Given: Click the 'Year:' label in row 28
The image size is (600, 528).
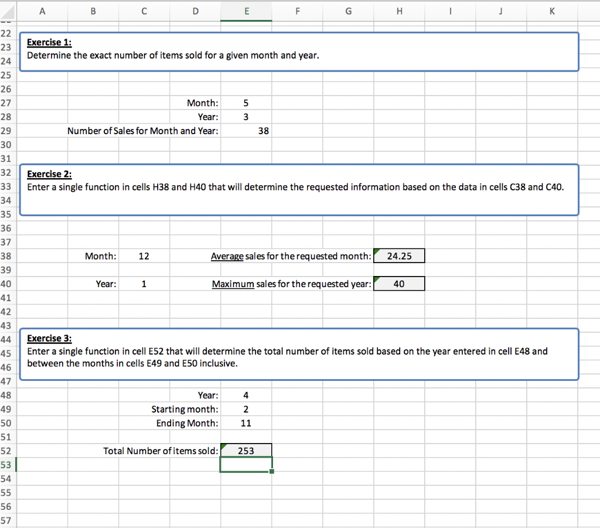Looking at the screenshot, I should click(208, 117).
